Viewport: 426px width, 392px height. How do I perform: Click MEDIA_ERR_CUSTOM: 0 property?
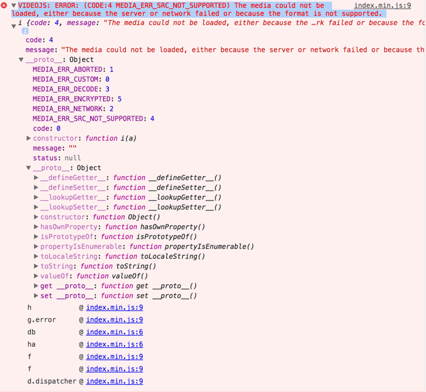coord(71,79)
